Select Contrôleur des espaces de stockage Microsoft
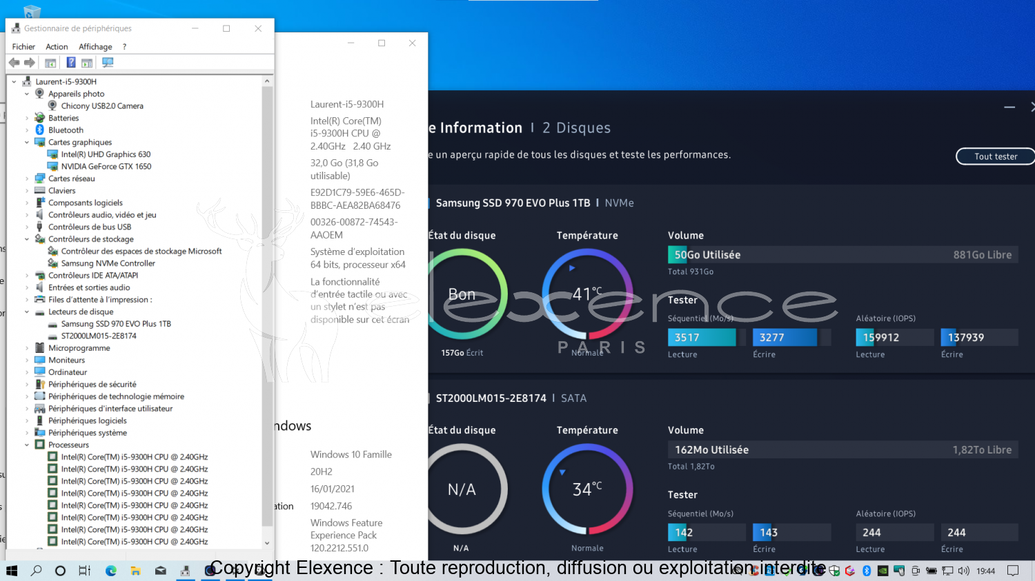Image resolution: width=1035 pixels, height=581 pixels. click(x=141, y=252)
